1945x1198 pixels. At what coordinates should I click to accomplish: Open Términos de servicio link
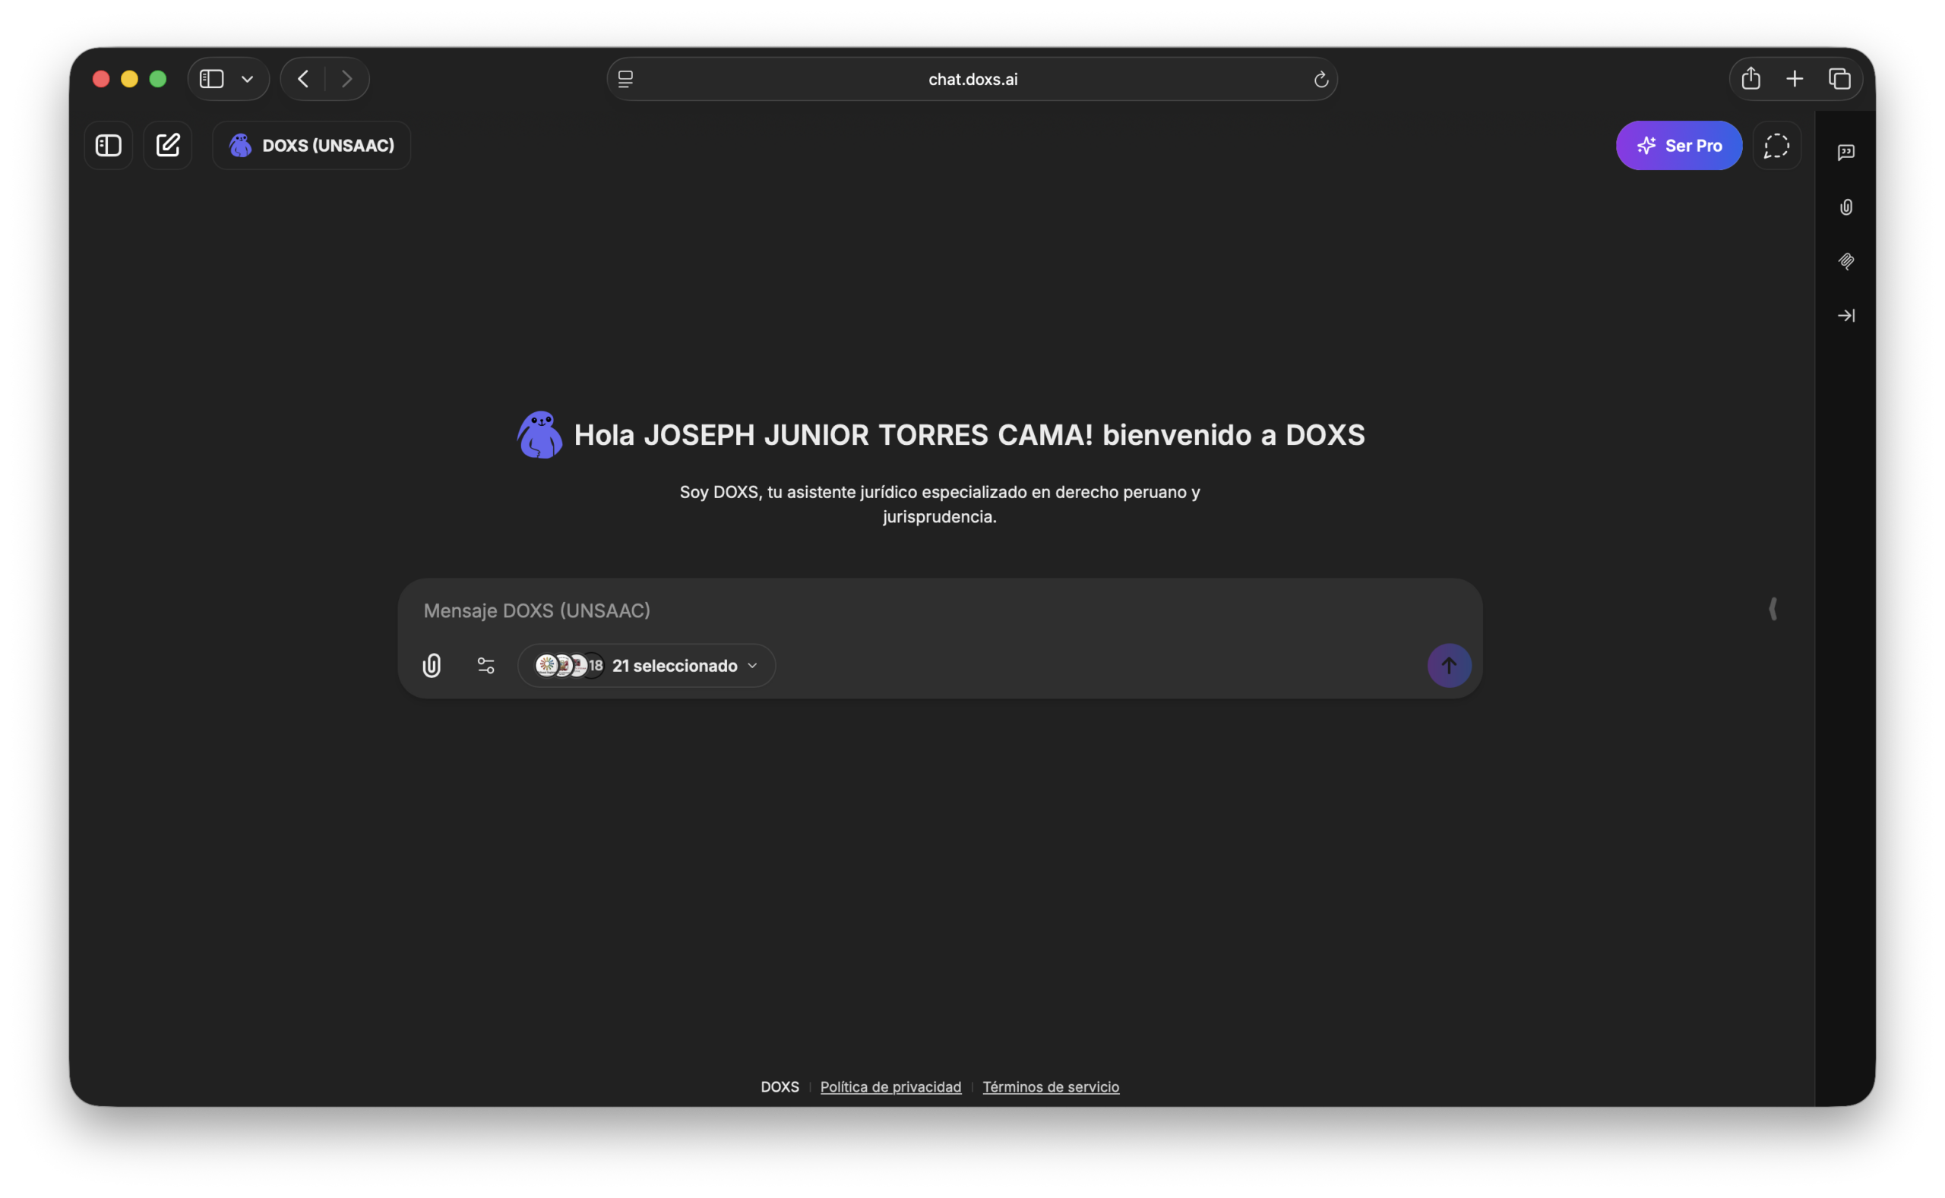coord(1051,1086)
